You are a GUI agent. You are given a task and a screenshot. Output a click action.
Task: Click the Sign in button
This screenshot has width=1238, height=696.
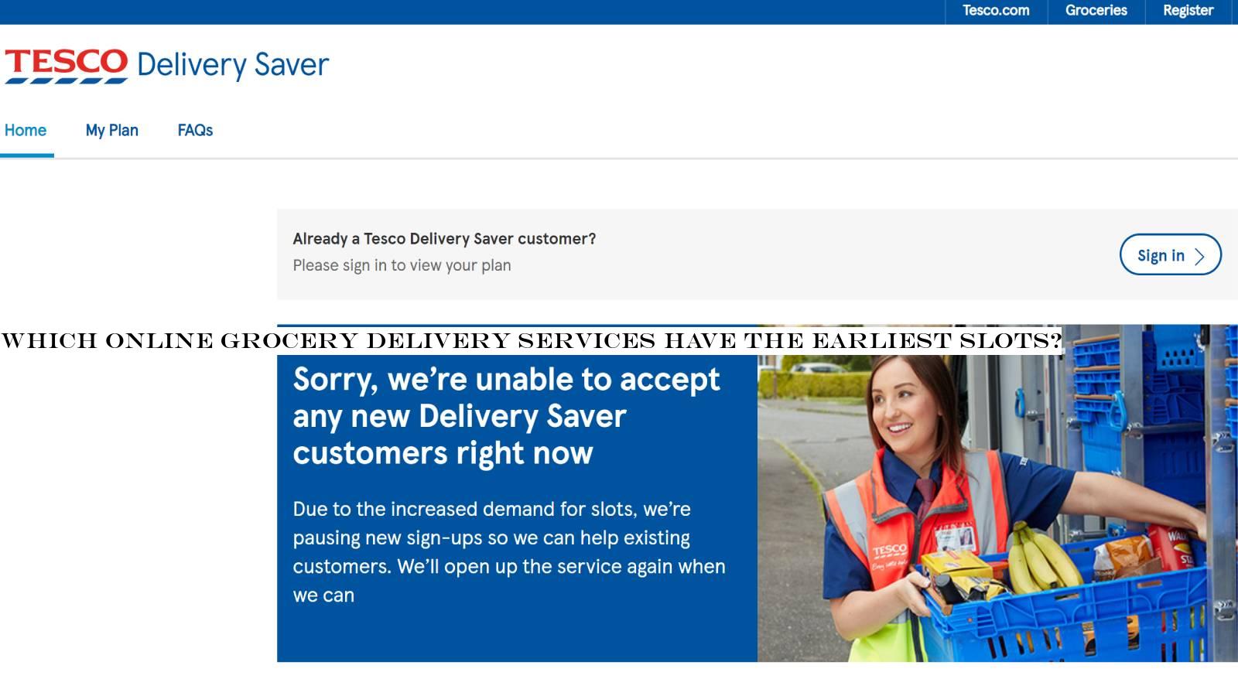click(1170, 254)
